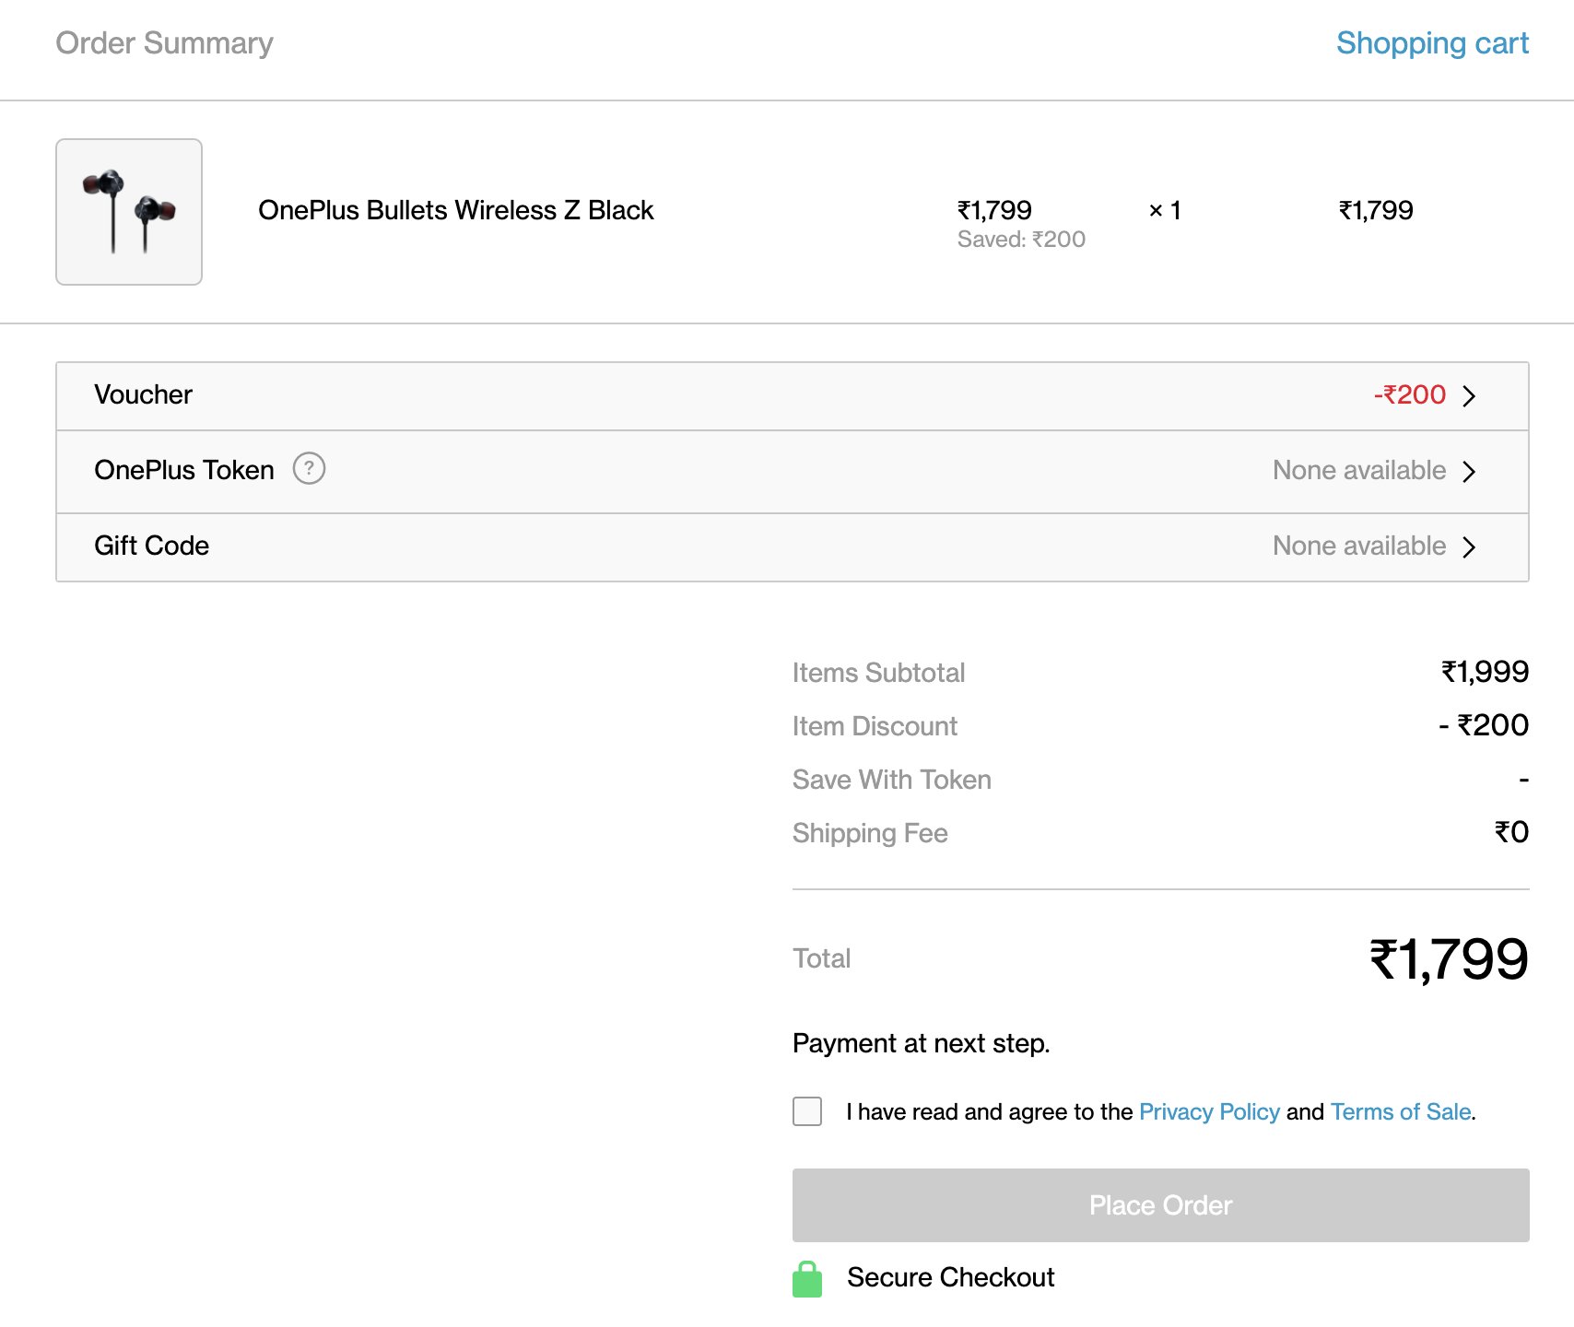
Task: Click the OnePlus Bullets Wireless Z product thumbnail
Action: tap(129, 212)
